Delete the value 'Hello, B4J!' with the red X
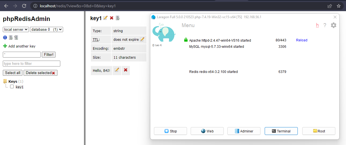Image resolution: width=346 pixels, height=145 pixels. pos(126,70)
